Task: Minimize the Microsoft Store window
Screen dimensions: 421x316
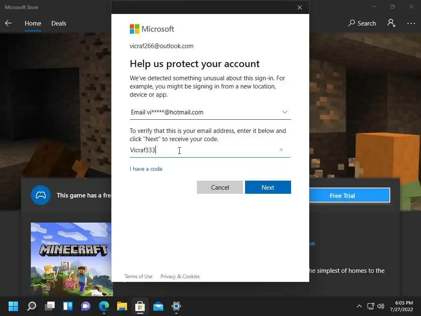Action: click(373, 7)
